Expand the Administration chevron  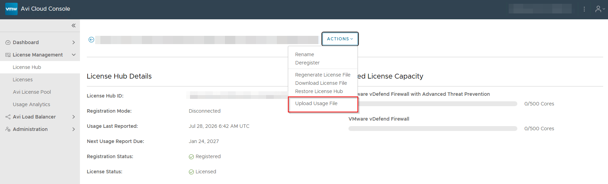pyautogui.click(x=73, y=129)
